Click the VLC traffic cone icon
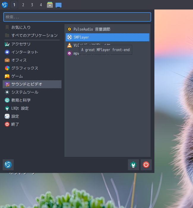193x208 pixels. 69,45
